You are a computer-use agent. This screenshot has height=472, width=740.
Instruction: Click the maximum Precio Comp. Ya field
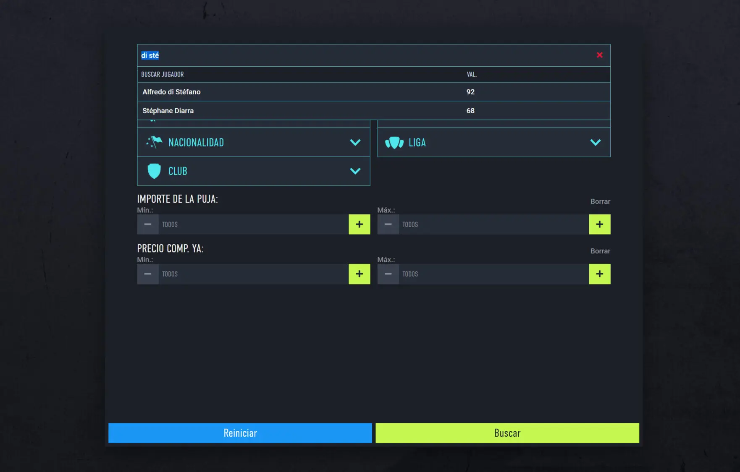point(493,274)
